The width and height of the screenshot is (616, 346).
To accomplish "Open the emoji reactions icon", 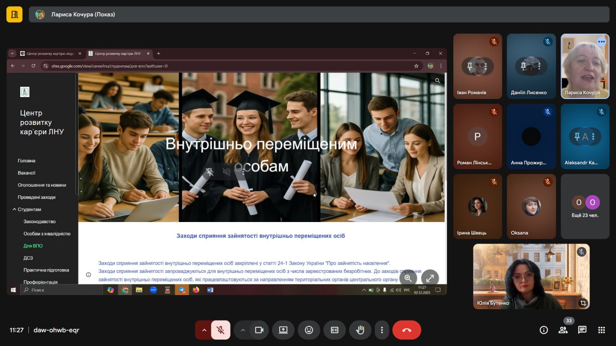I will coord(309,330).
